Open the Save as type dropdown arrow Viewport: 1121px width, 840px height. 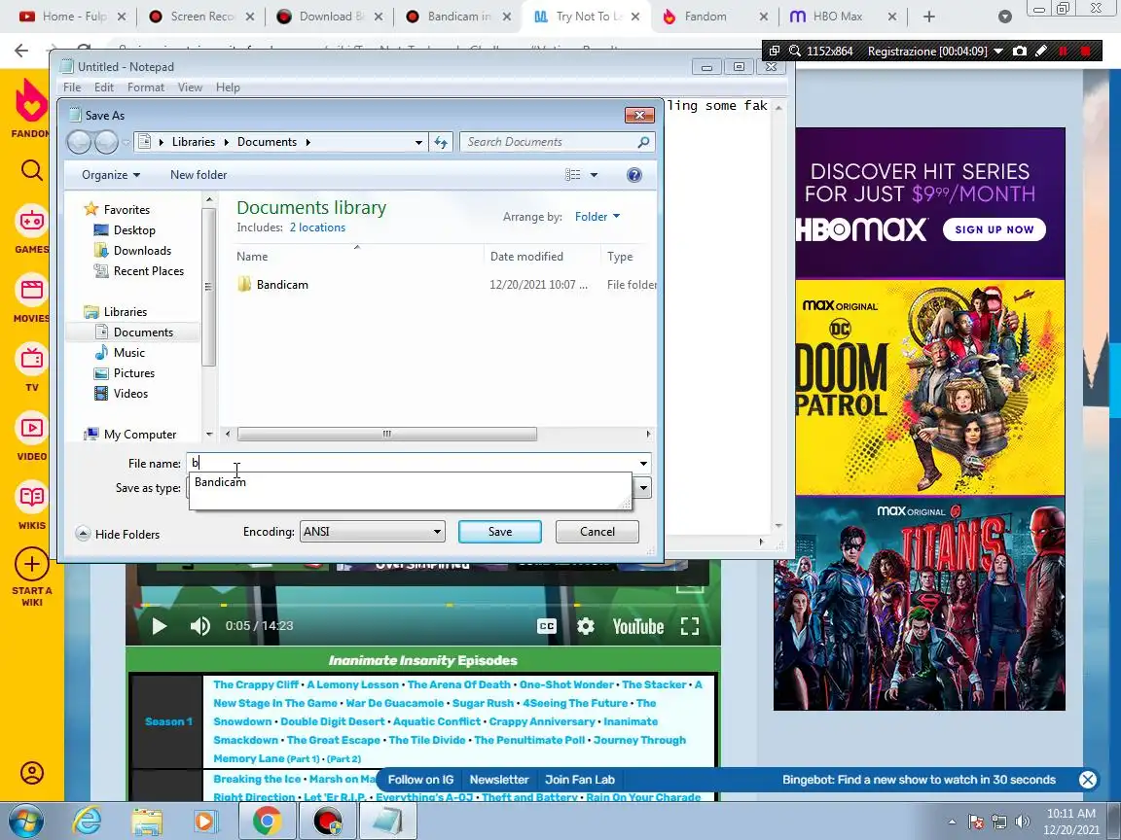point(642,488)
